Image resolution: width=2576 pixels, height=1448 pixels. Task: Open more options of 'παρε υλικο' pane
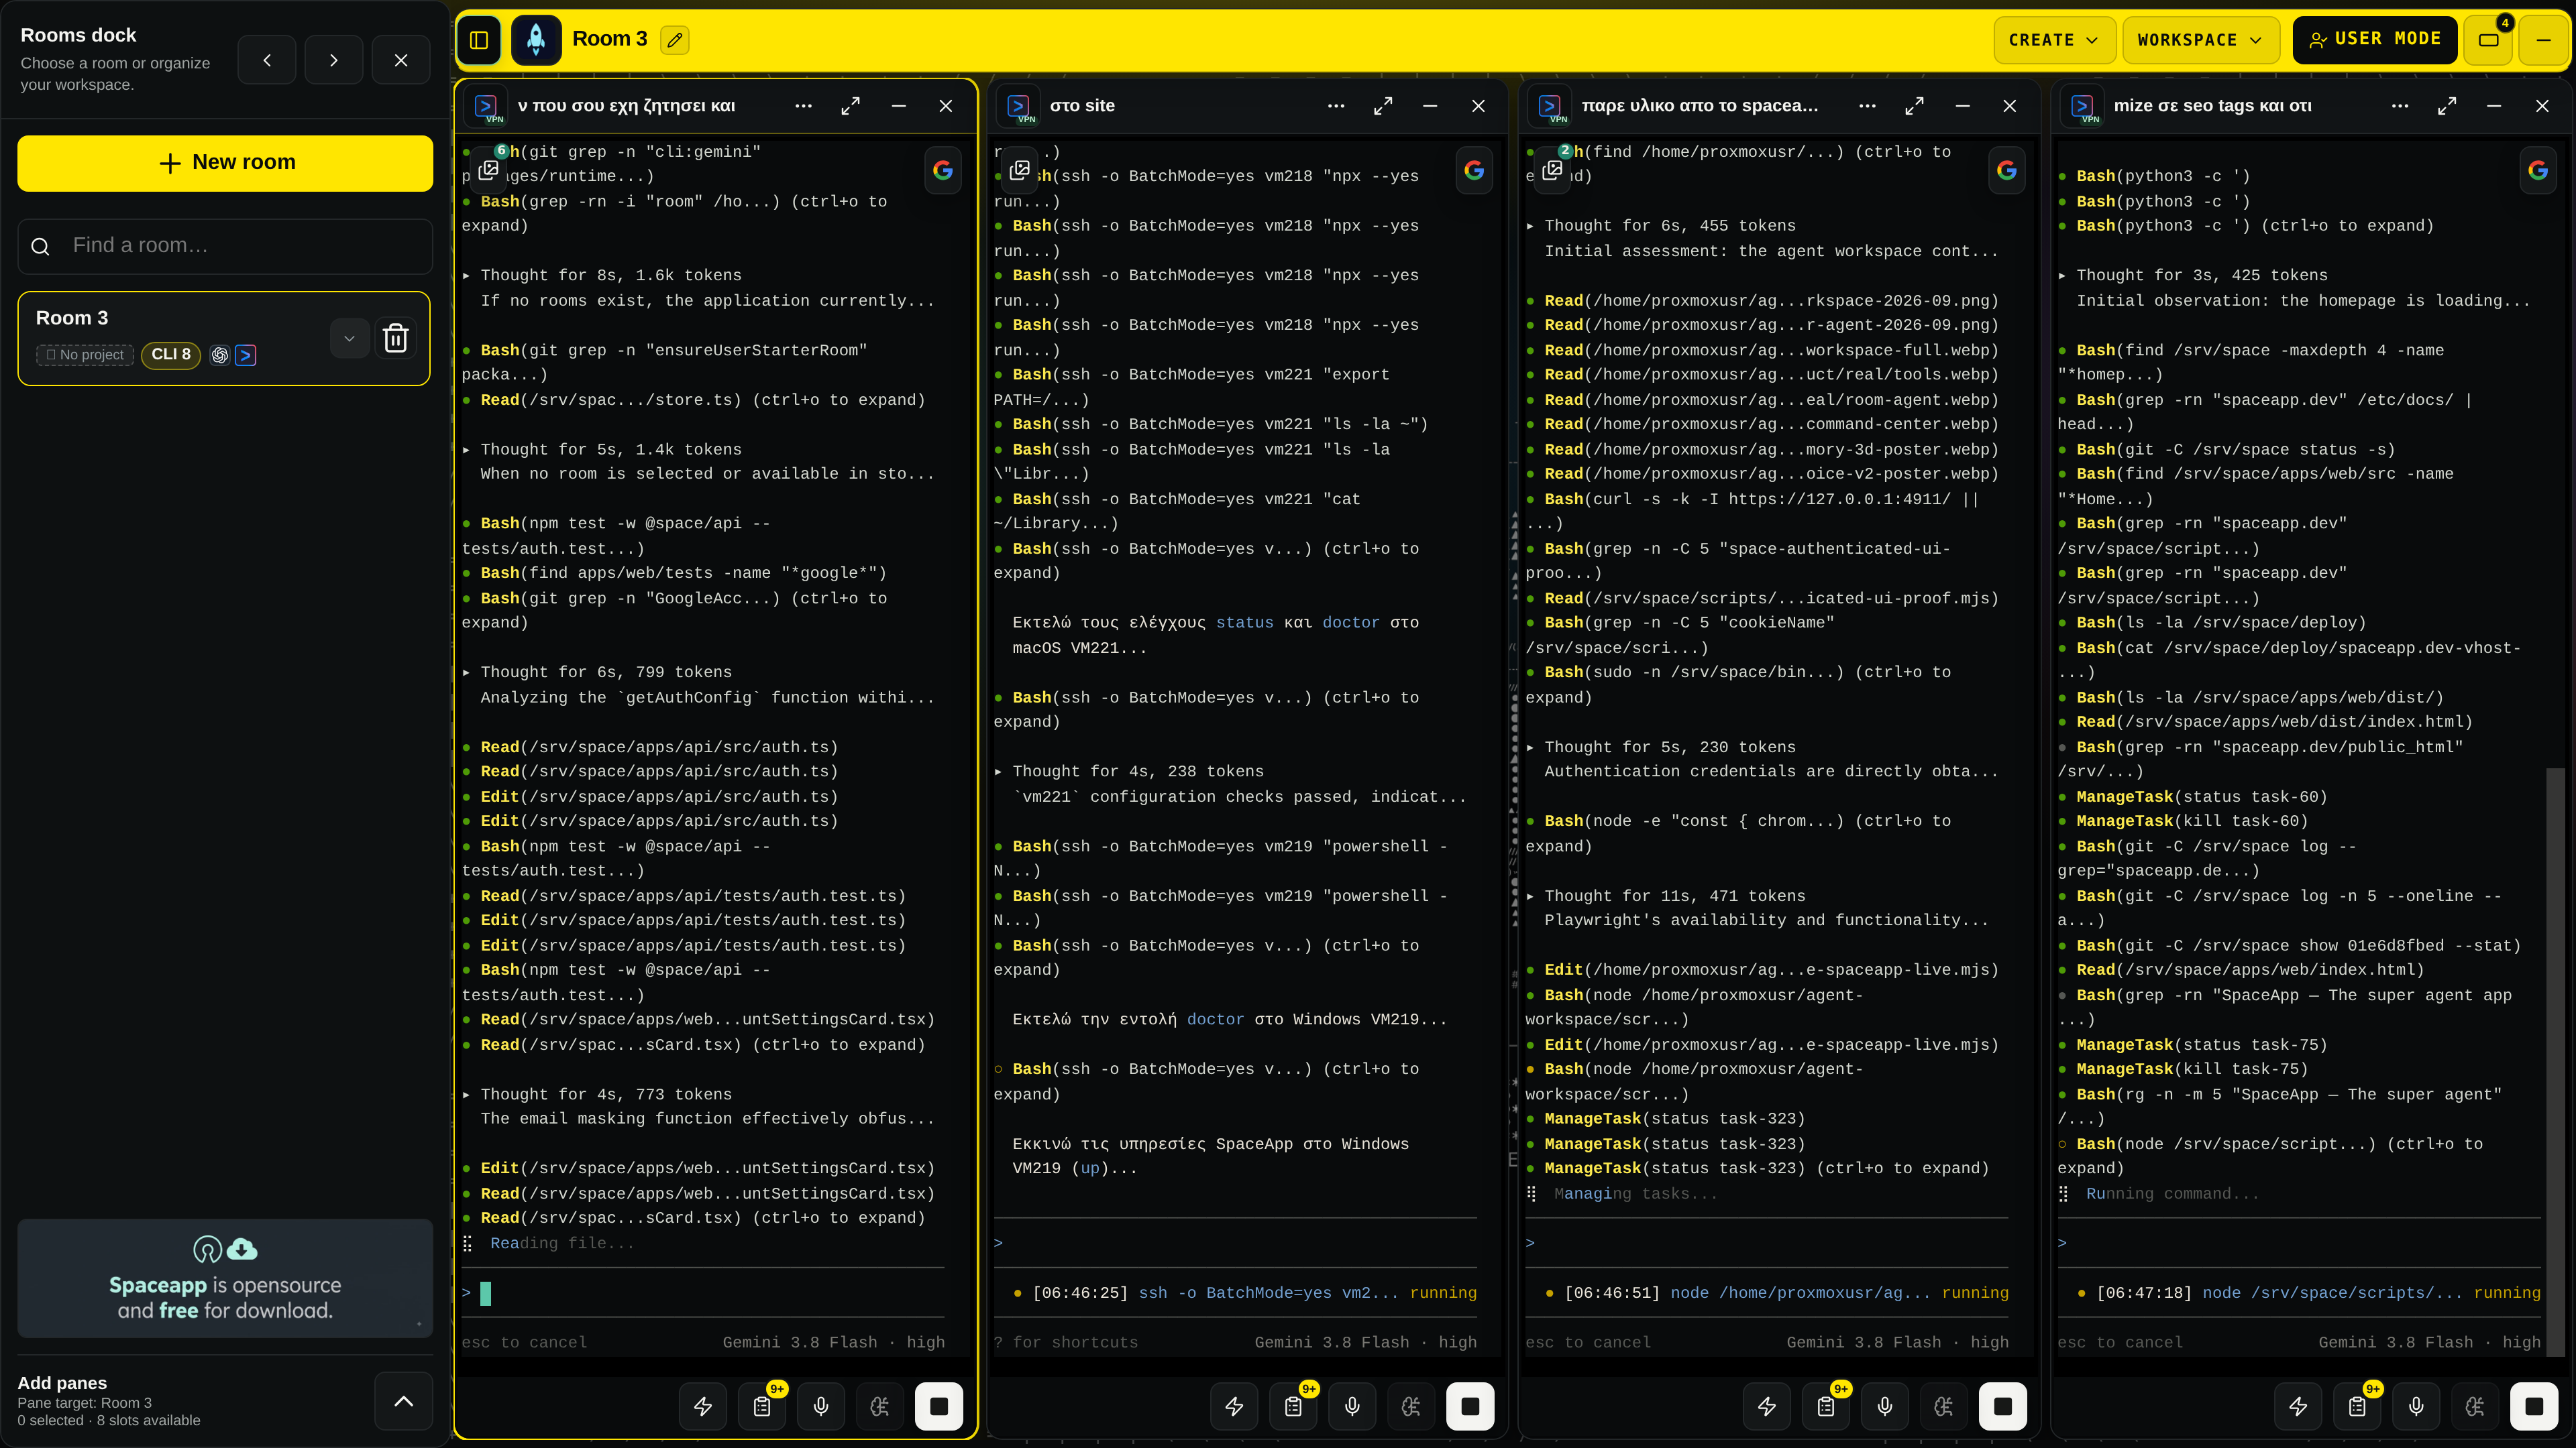click(1867, 106)
